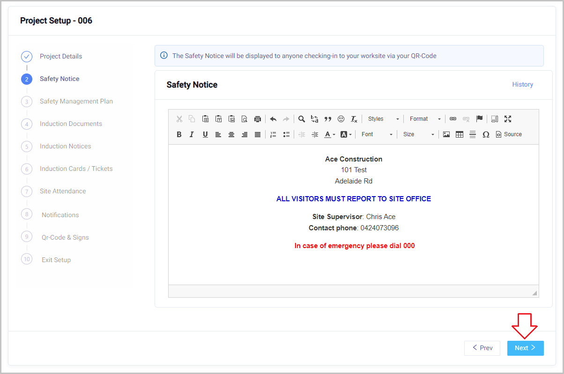The image size is (564, 374).
Task: Toggle italic formatting in editor
Action: (192, 134)
